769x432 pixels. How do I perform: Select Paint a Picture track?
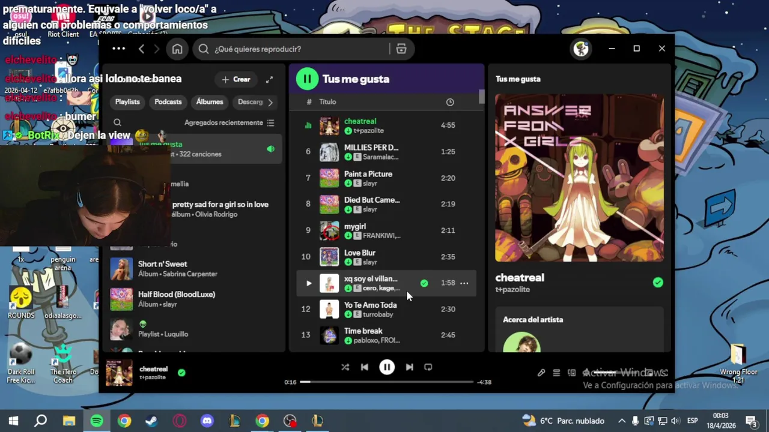coord(386,178)
